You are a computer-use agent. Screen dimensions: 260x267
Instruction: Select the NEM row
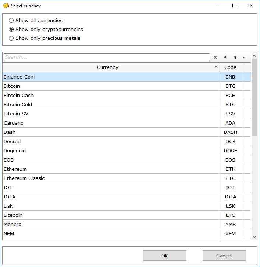127,233
